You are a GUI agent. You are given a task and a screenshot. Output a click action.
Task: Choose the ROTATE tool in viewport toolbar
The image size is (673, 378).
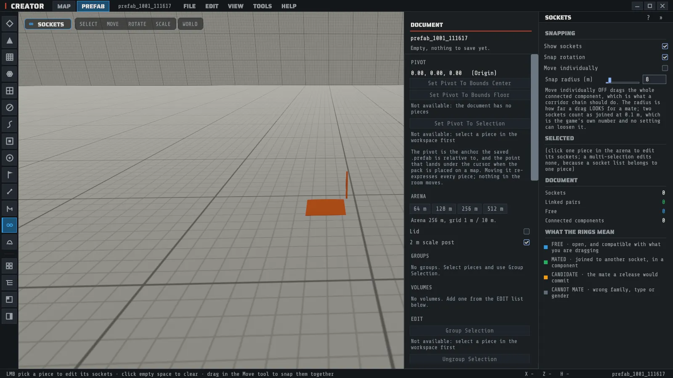137,24
